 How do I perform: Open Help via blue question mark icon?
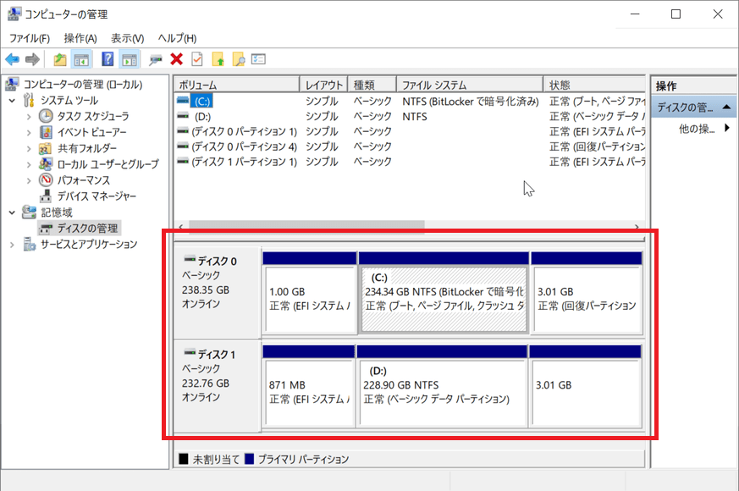pos(108,59)
